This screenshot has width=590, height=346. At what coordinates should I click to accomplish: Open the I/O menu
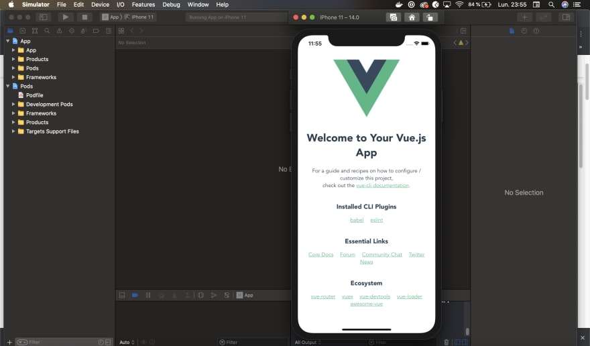click(121, 5)
